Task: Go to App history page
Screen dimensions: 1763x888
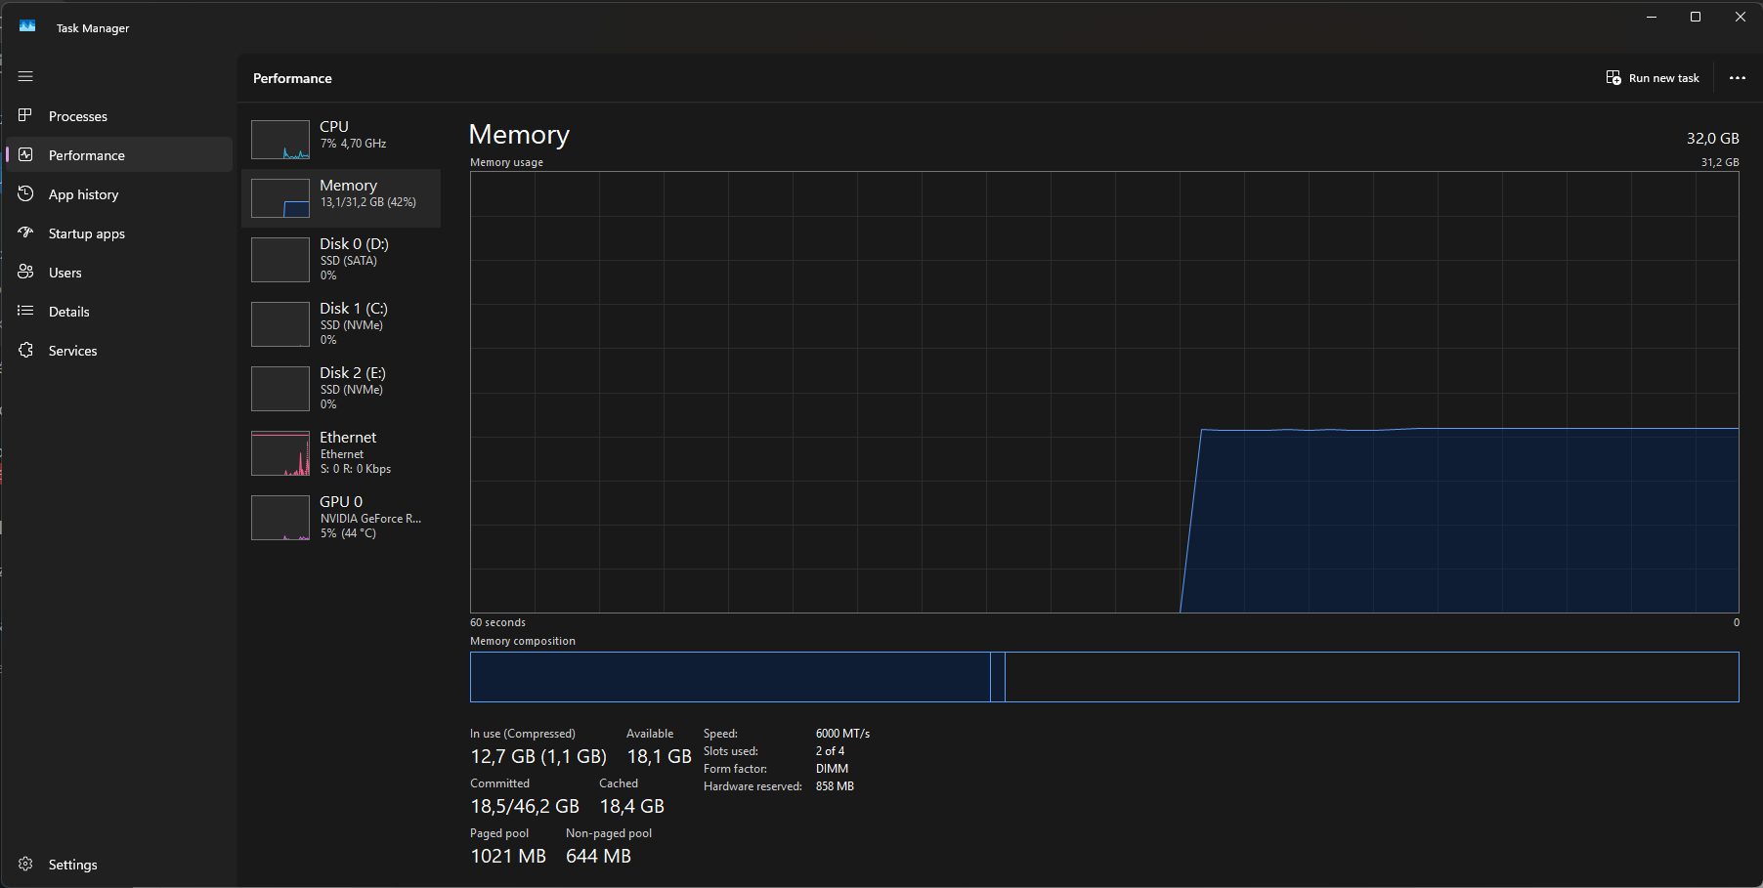Action: tap(84, 194)
